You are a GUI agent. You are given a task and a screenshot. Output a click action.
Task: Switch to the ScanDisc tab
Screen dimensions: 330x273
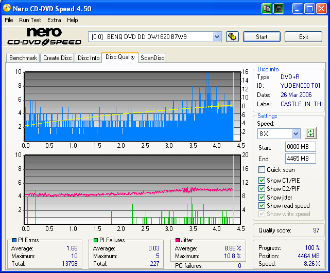[x=152, y=58]
